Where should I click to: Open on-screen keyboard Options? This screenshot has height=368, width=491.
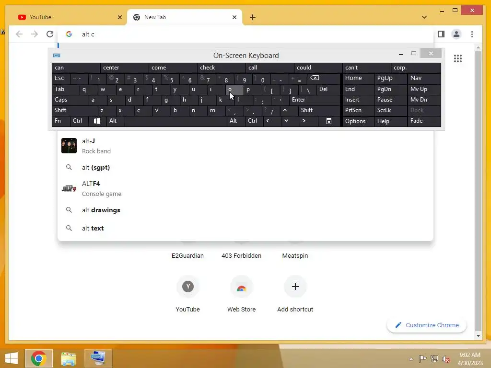click(359, 121)
